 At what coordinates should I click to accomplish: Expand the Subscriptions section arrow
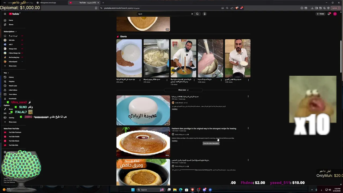[16, 32]
